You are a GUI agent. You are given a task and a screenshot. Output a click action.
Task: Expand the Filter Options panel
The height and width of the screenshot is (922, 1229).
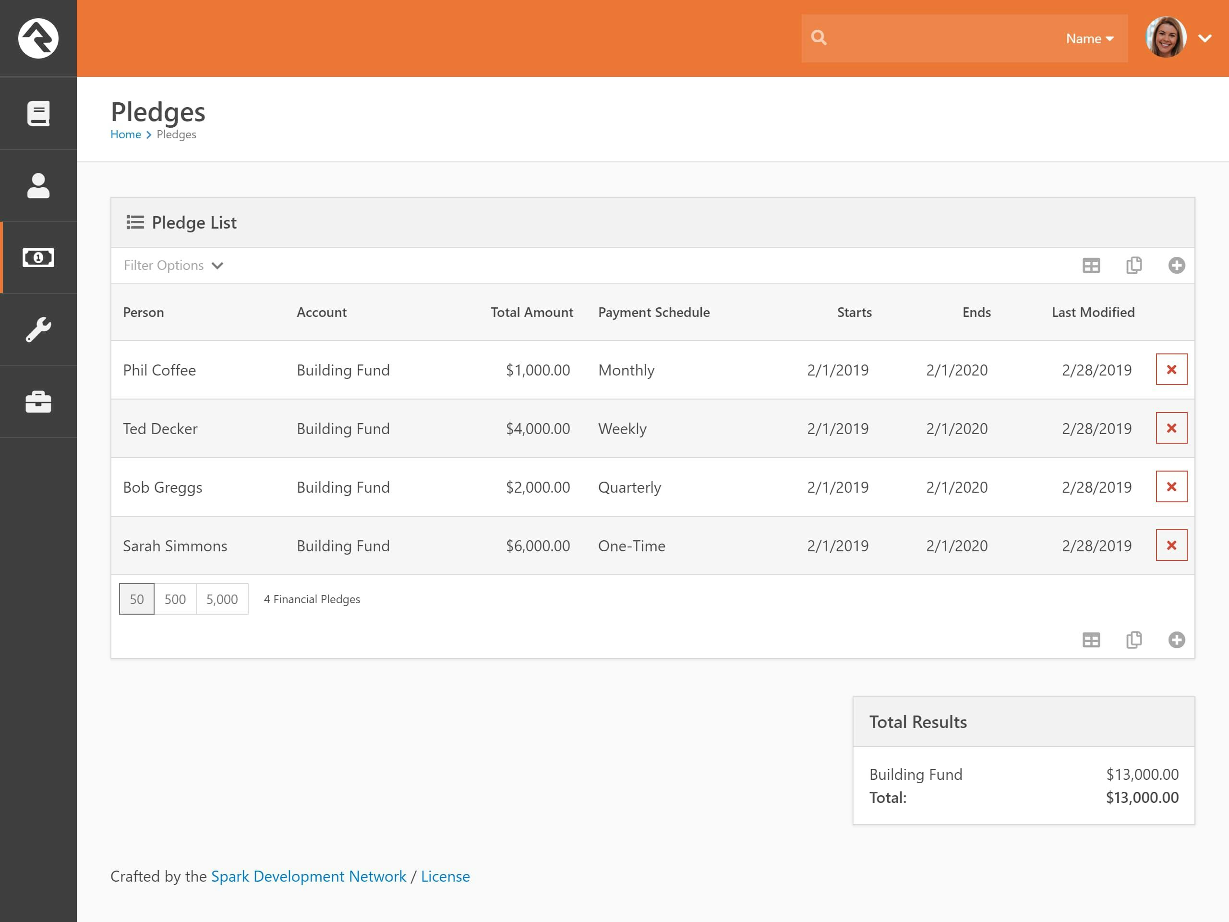[x=173, y=265]
